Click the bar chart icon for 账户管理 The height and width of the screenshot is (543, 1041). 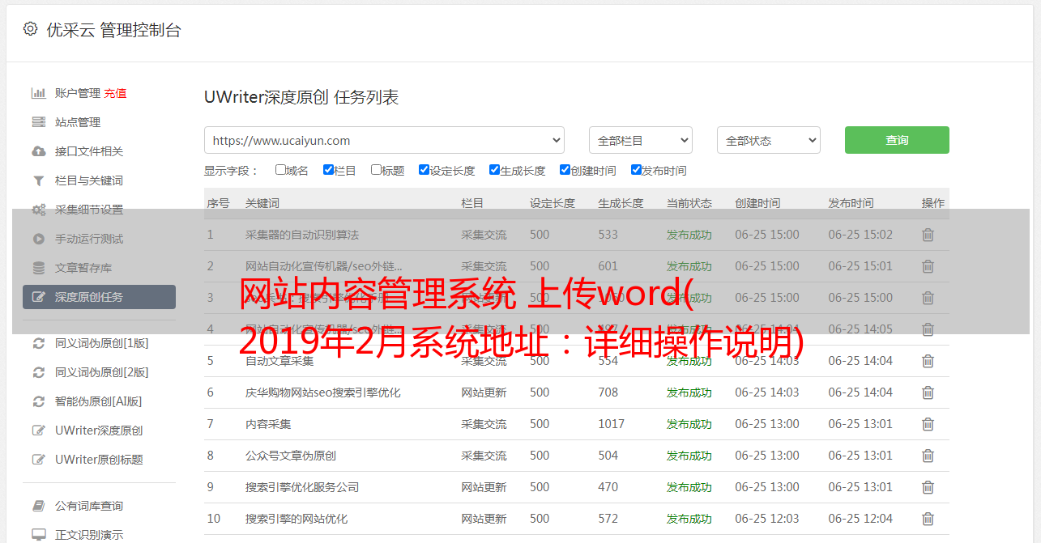point(38,93)
